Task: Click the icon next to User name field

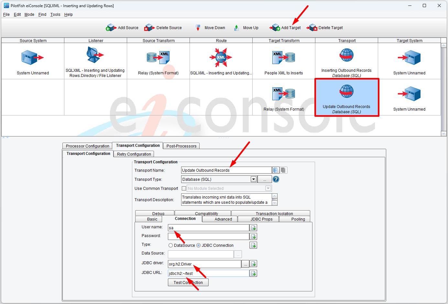Action: pos(254,228)
